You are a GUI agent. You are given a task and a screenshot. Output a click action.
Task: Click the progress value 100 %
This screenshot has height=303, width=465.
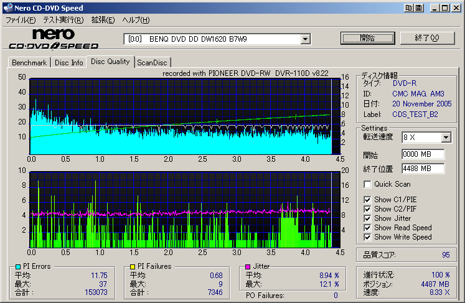[x=440, y=275]
